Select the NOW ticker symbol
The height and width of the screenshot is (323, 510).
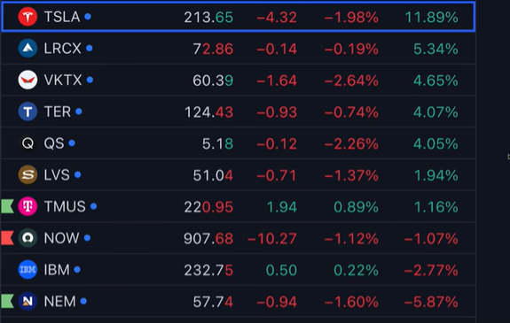coord(62,238)
